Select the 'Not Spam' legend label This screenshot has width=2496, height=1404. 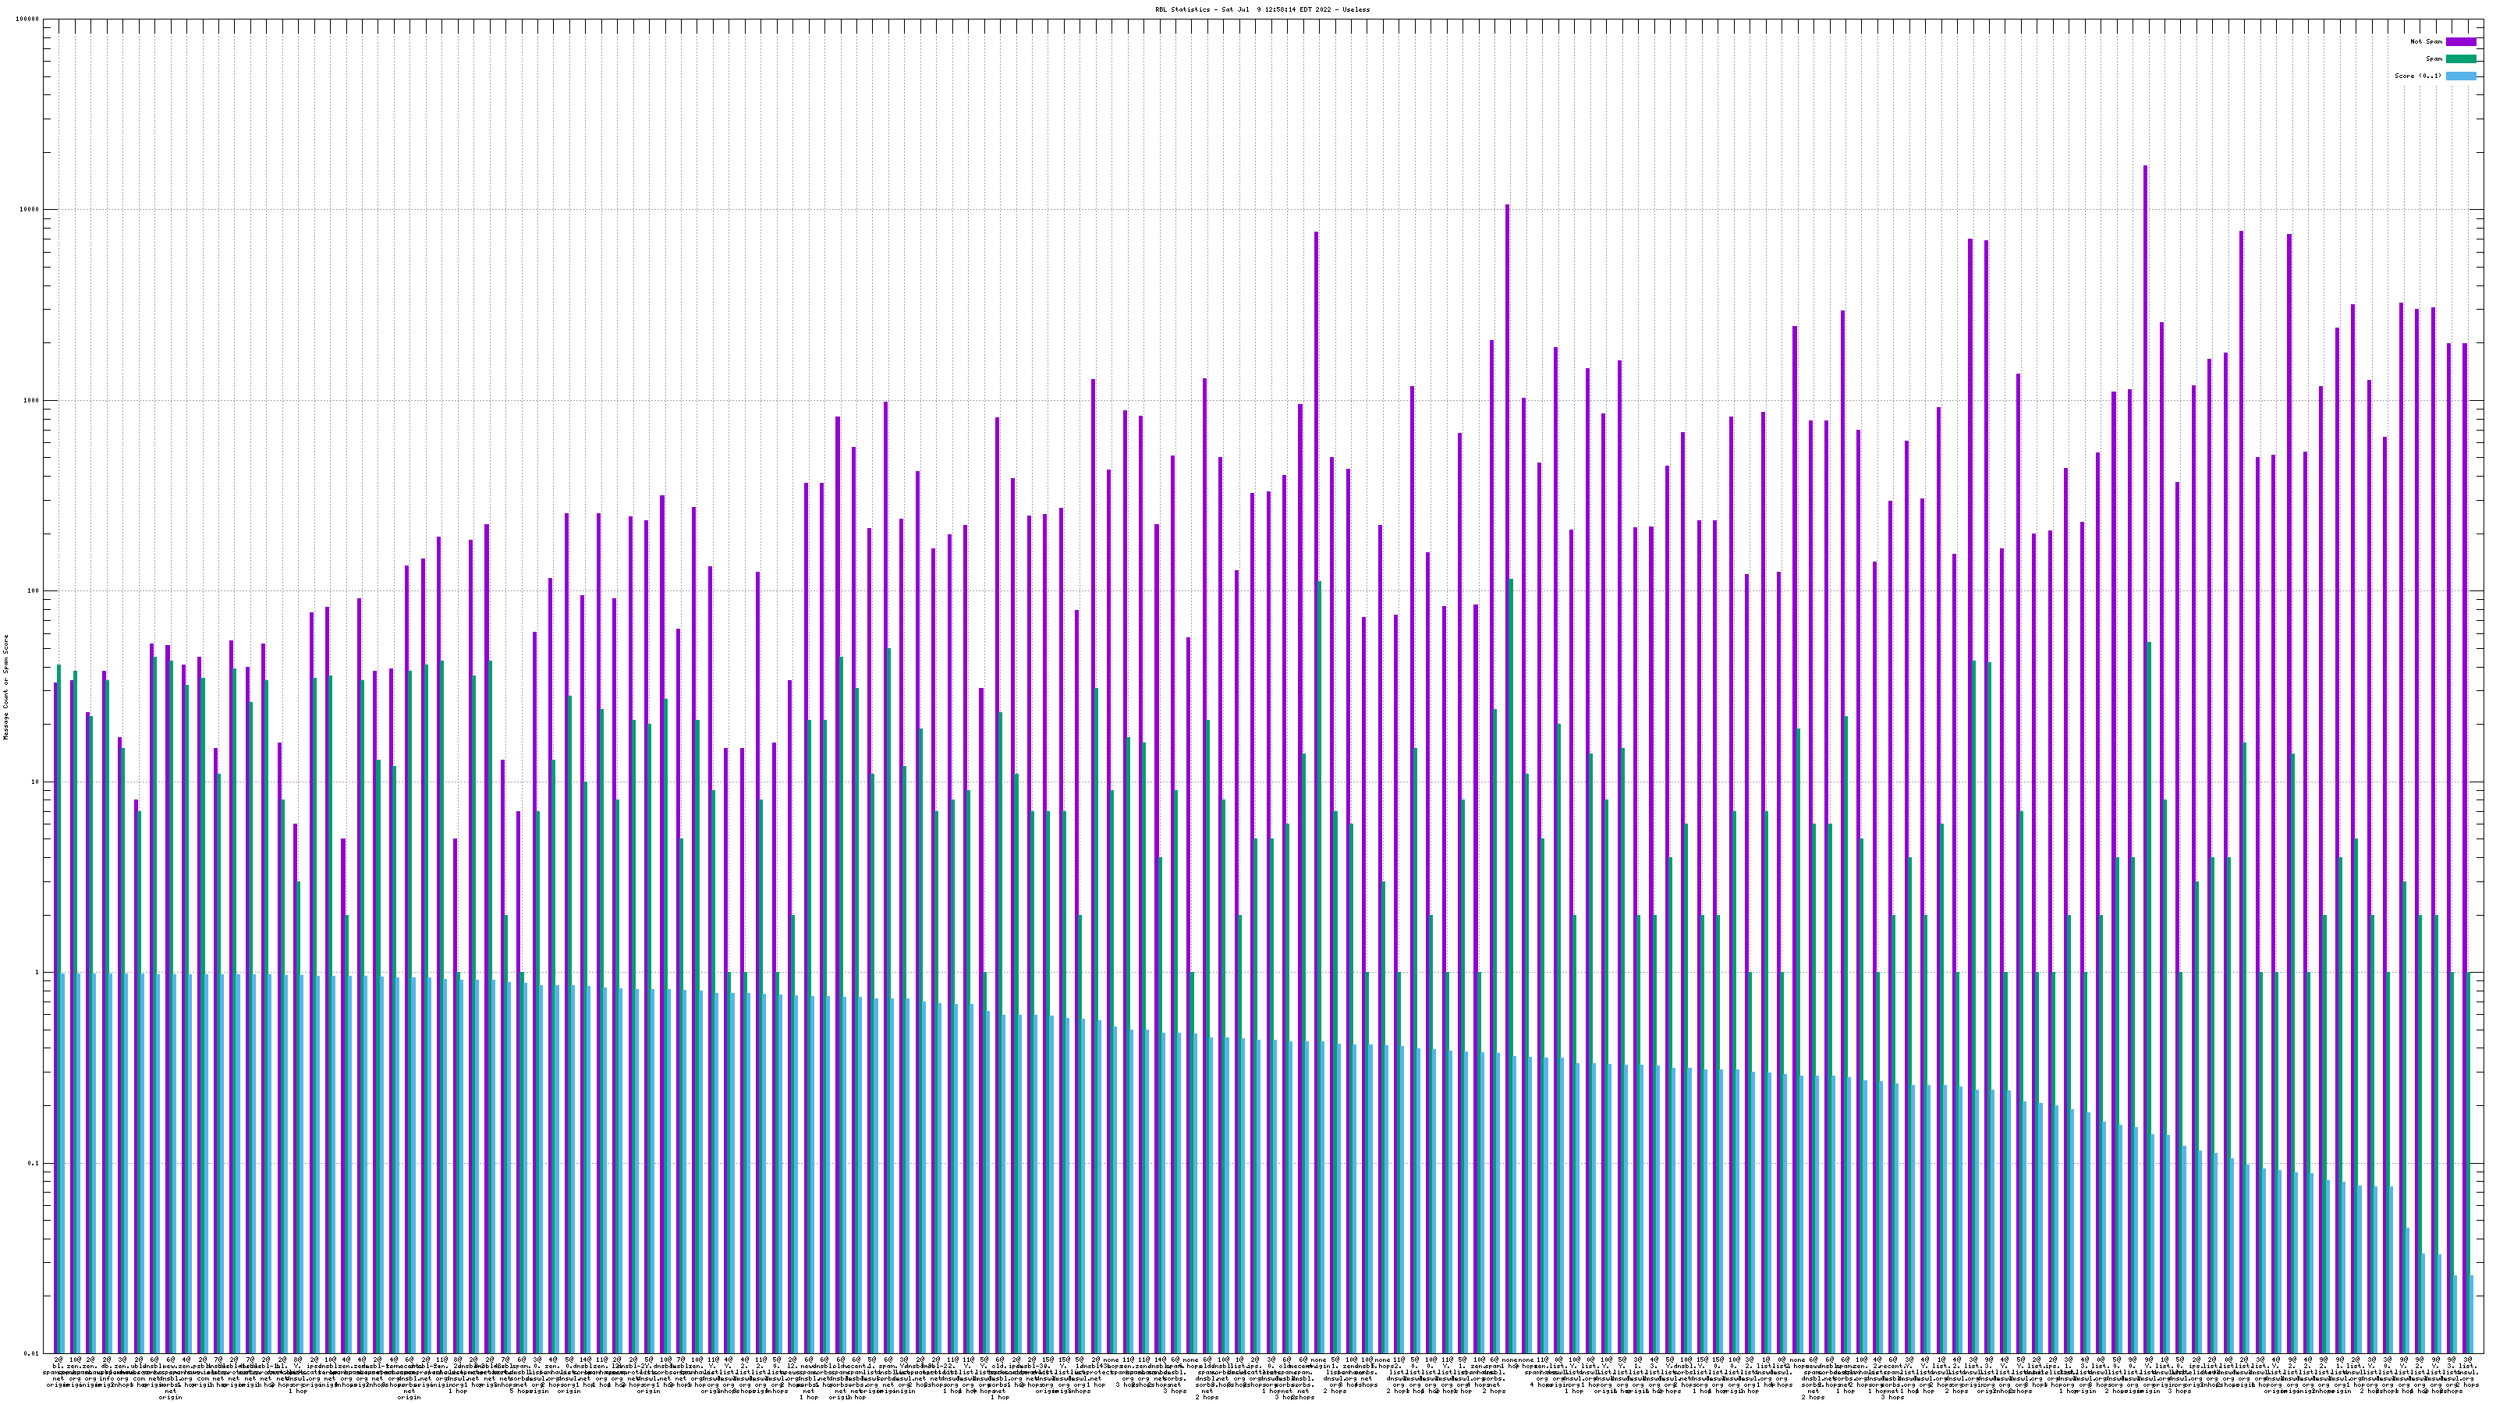pos(2427,41)
